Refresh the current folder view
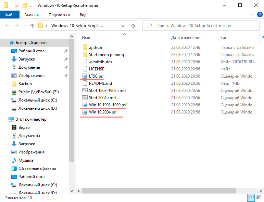 coord(133,26)
